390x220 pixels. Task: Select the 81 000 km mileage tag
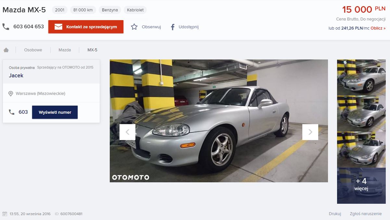(83, 10)
